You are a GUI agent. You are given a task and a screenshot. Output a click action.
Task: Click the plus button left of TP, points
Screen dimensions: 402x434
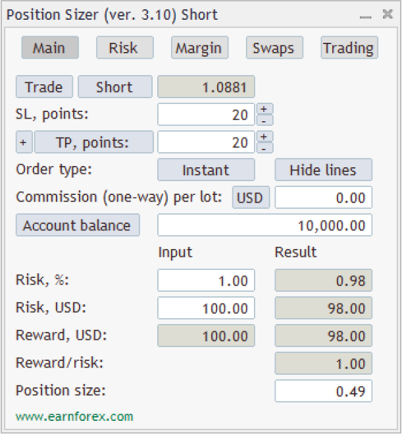pyautogui.click(x=24, y=142)
